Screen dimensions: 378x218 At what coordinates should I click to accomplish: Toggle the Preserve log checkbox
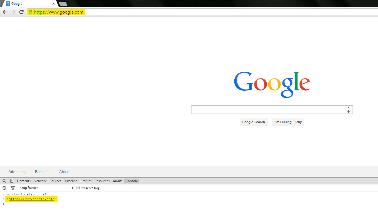78,188
